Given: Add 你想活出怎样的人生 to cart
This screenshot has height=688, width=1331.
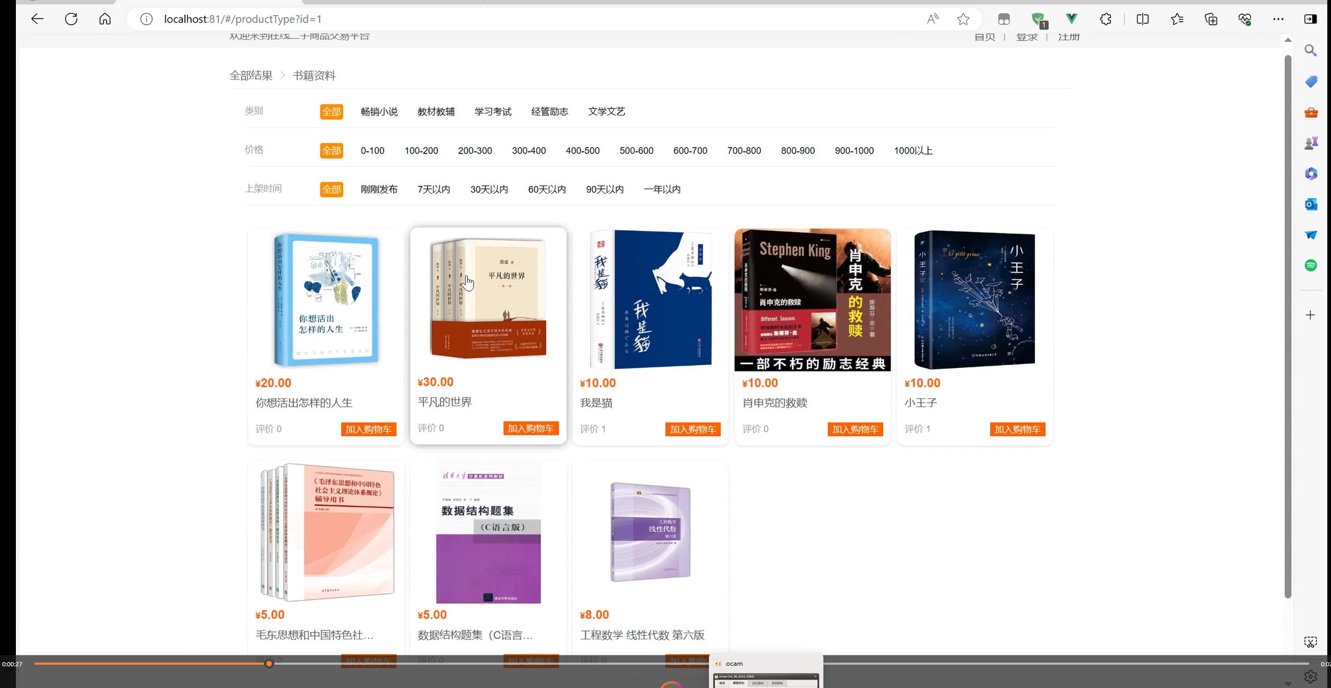Looking at the screenshot, I should pos(368,429).
